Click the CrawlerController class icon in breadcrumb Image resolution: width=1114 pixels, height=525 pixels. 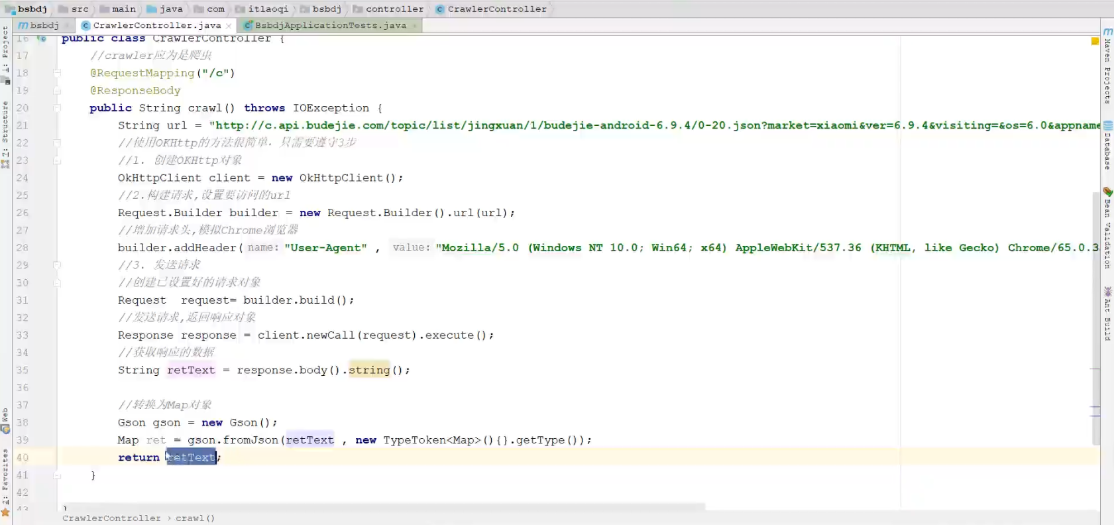tap(440, 9)
